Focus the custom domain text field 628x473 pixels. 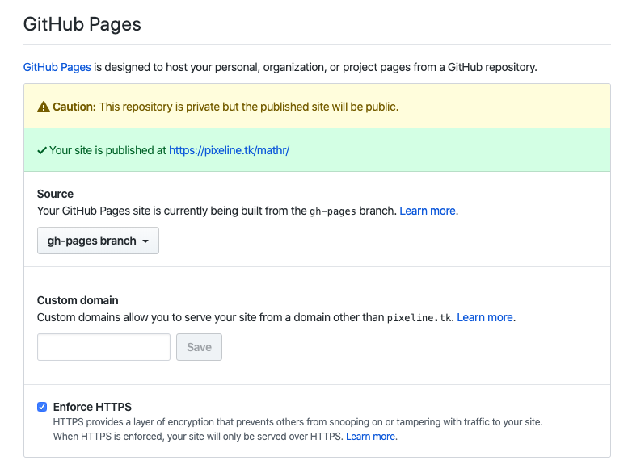tap(103, 347)
